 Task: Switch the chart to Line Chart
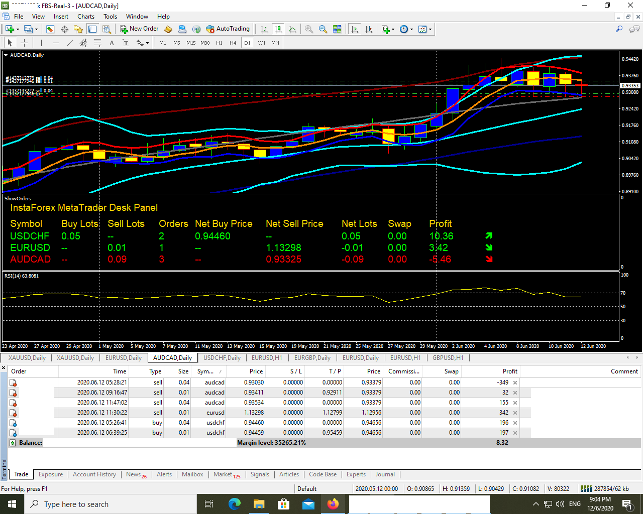tap(292, 29)
